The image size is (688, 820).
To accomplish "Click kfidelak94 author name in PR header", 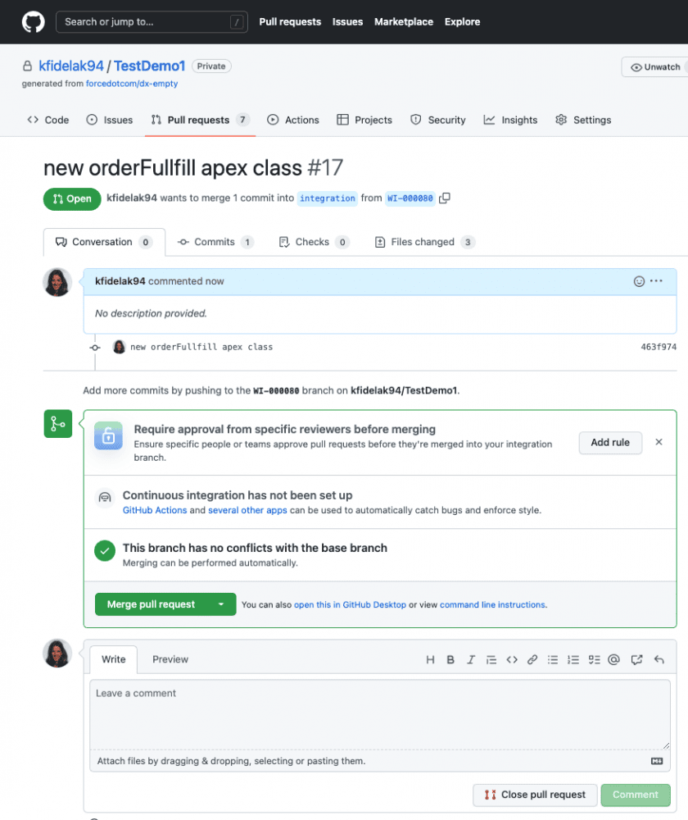I will coord(132,198).
